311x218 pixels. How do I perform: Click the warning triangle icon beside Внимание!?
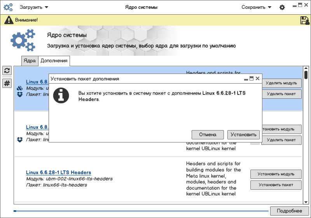point(9,20)
